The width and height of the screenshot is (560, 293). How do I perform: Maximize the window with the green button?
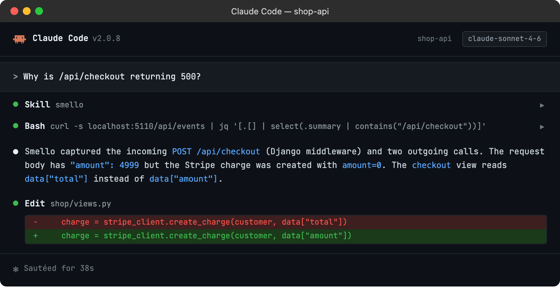coord(39,11)
